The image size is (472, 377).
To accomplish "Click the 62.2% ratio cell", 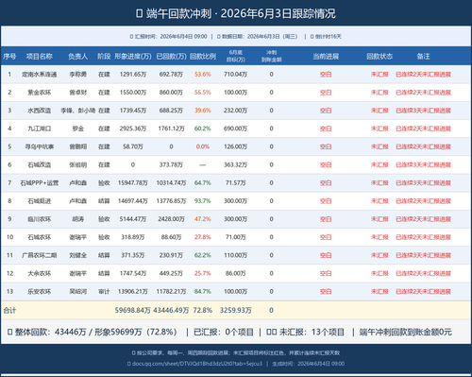I will pos(203,255).
